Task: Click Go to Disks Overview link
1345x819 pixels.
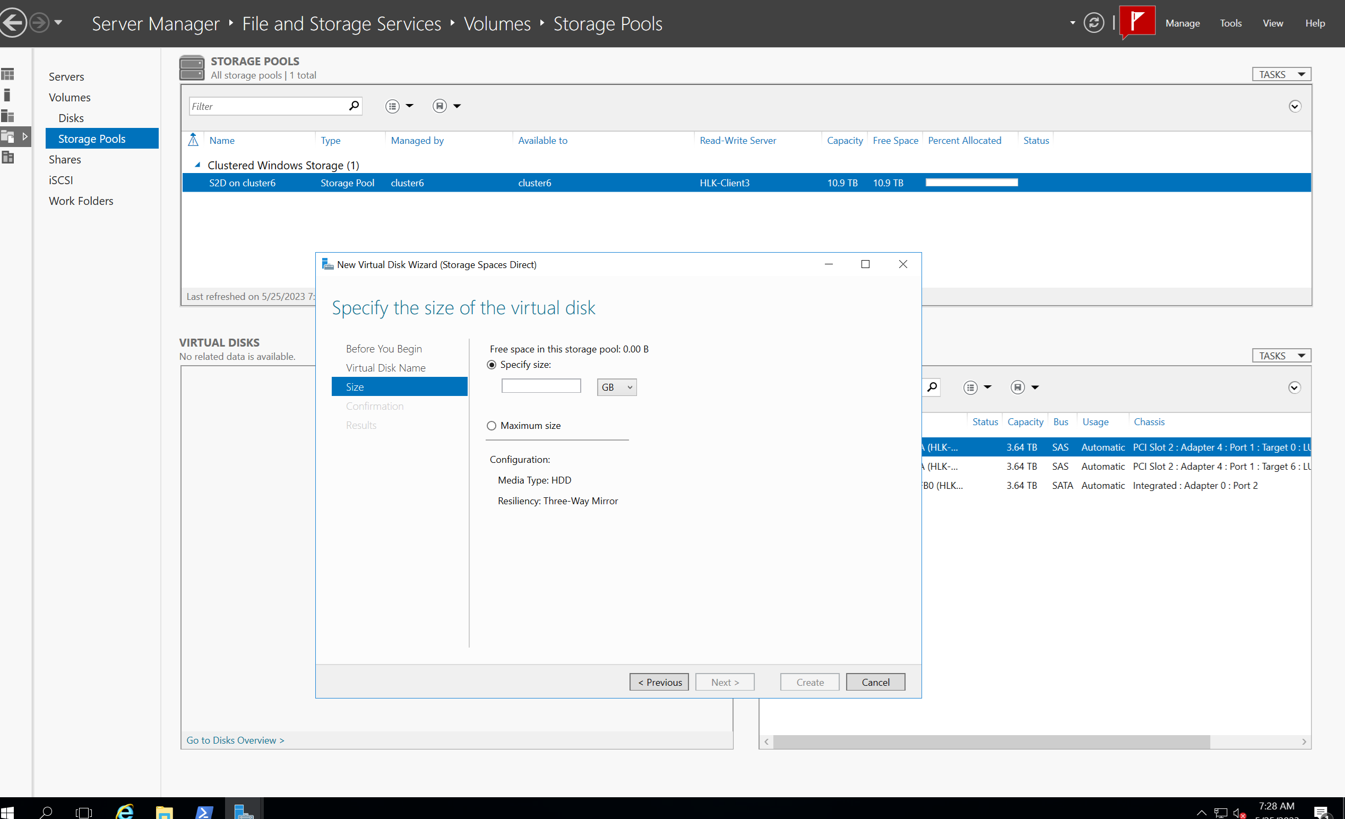Action: pos(235,740)
